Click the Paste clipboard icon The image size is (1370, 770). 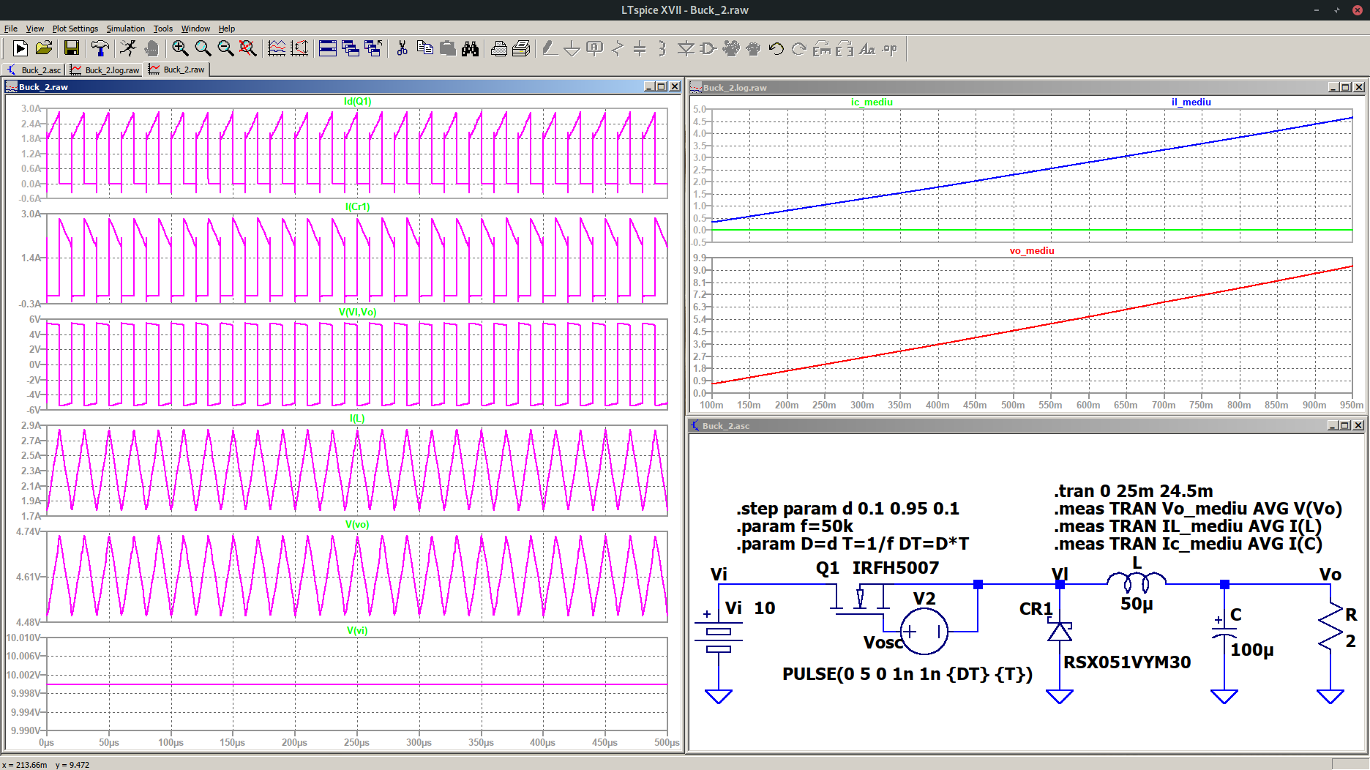coord(447,49)
